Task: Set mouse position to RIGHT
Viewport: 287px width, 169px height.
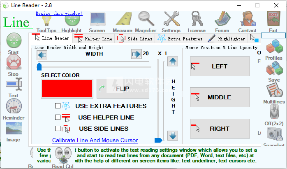Action: pos(220,129)
